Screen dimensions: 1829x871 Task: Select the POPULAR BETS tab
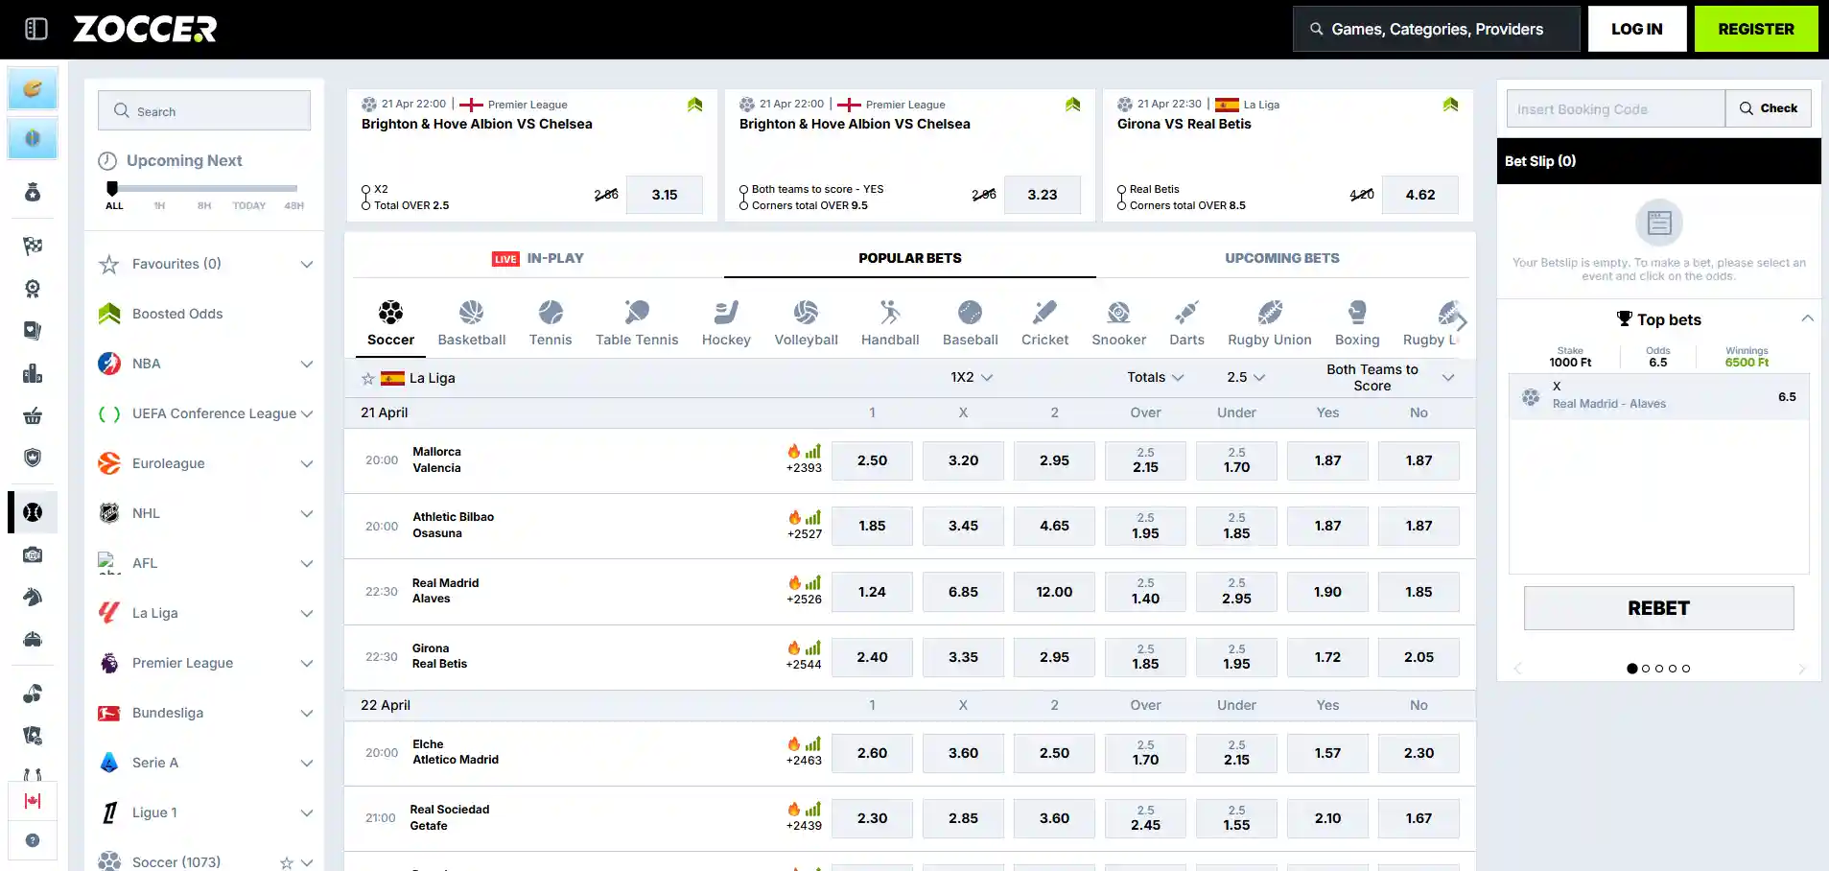909,258
